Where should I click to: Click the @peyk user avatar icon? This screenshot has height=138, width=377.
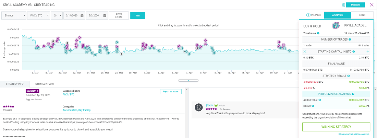[x=198, y=107]
